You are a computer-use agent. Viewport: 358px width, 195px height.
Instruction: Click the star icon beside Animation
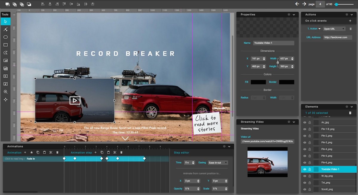[32, 152]
